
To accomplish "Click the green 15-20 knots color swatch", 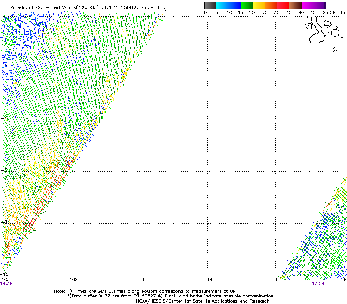I will click(247, 6).
